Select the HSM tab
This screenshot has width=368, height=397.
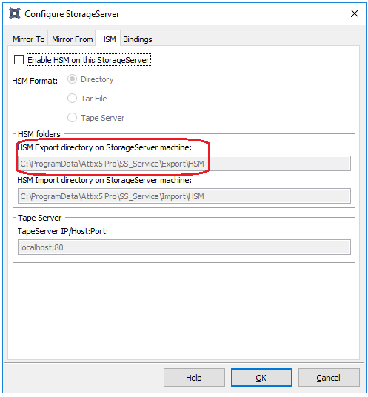point(108,39)
